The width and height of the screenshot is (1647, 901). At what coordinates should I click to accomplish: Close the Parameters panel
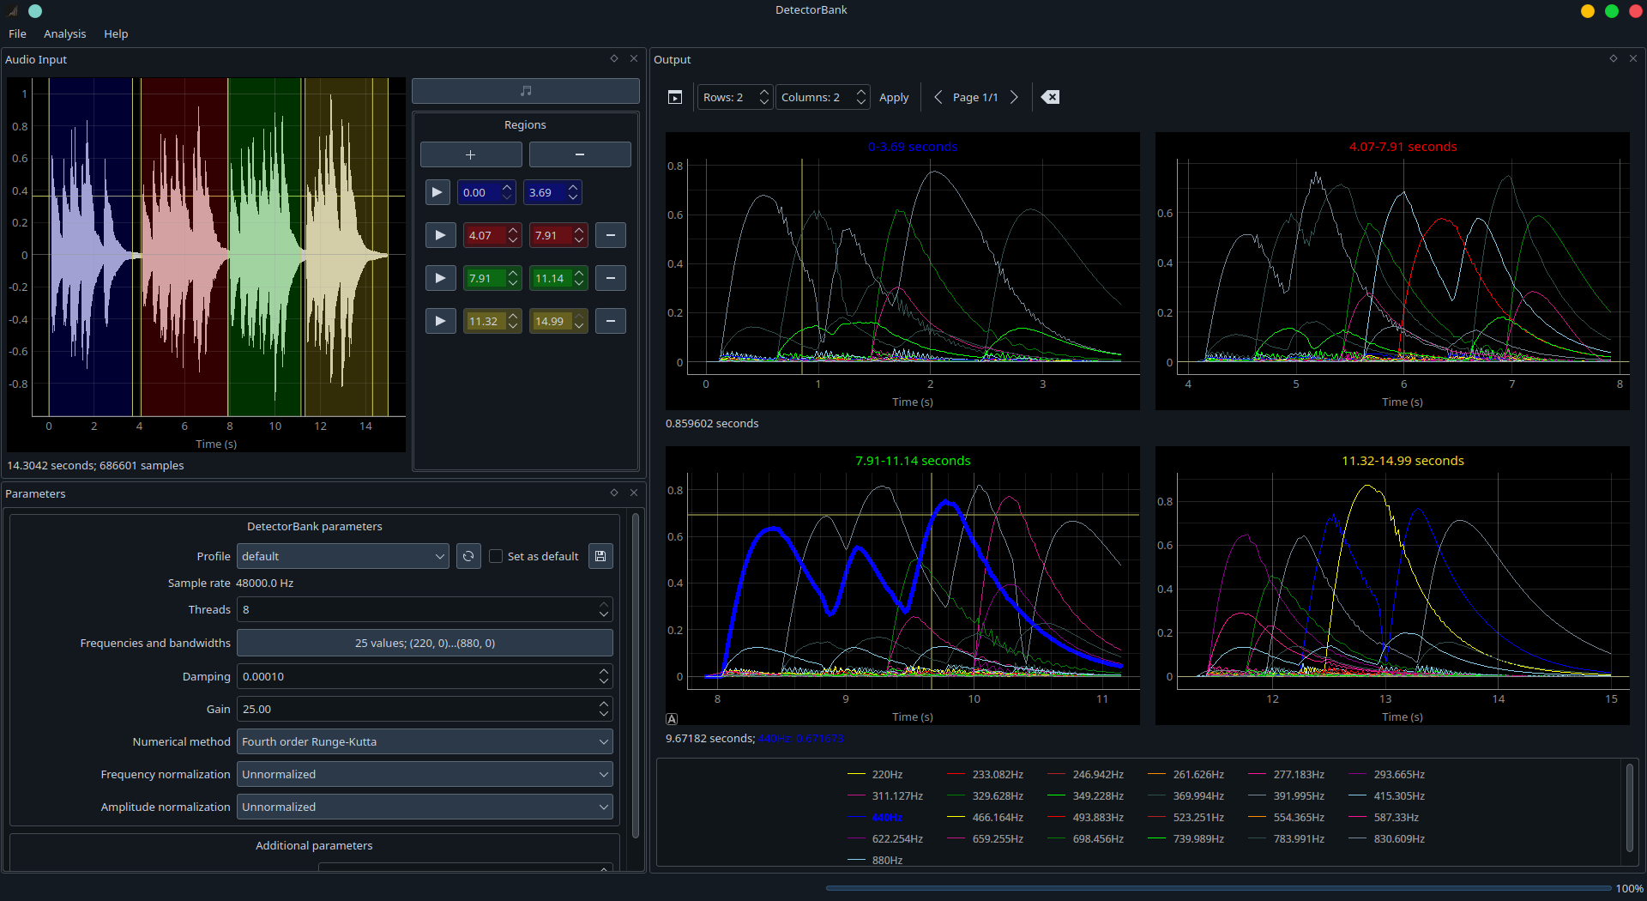(x=634, y=493)
